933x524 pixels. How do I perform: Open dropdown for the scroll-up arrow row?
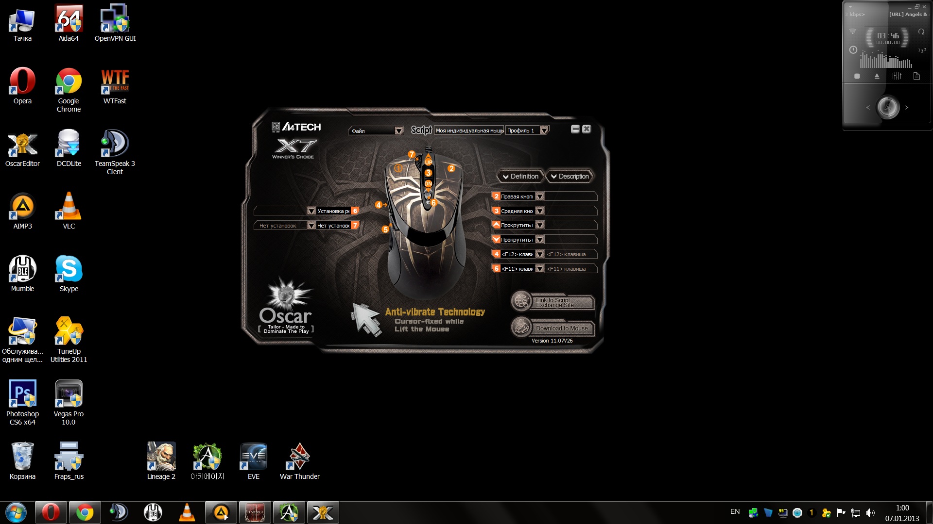pos(539,225)
